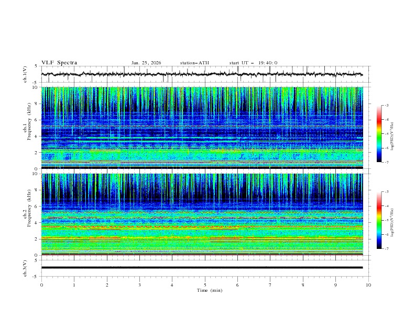Screen dimensions: 415x320
Task: Click the upper log(PSD) colorbar label
Action: point(392,136)
